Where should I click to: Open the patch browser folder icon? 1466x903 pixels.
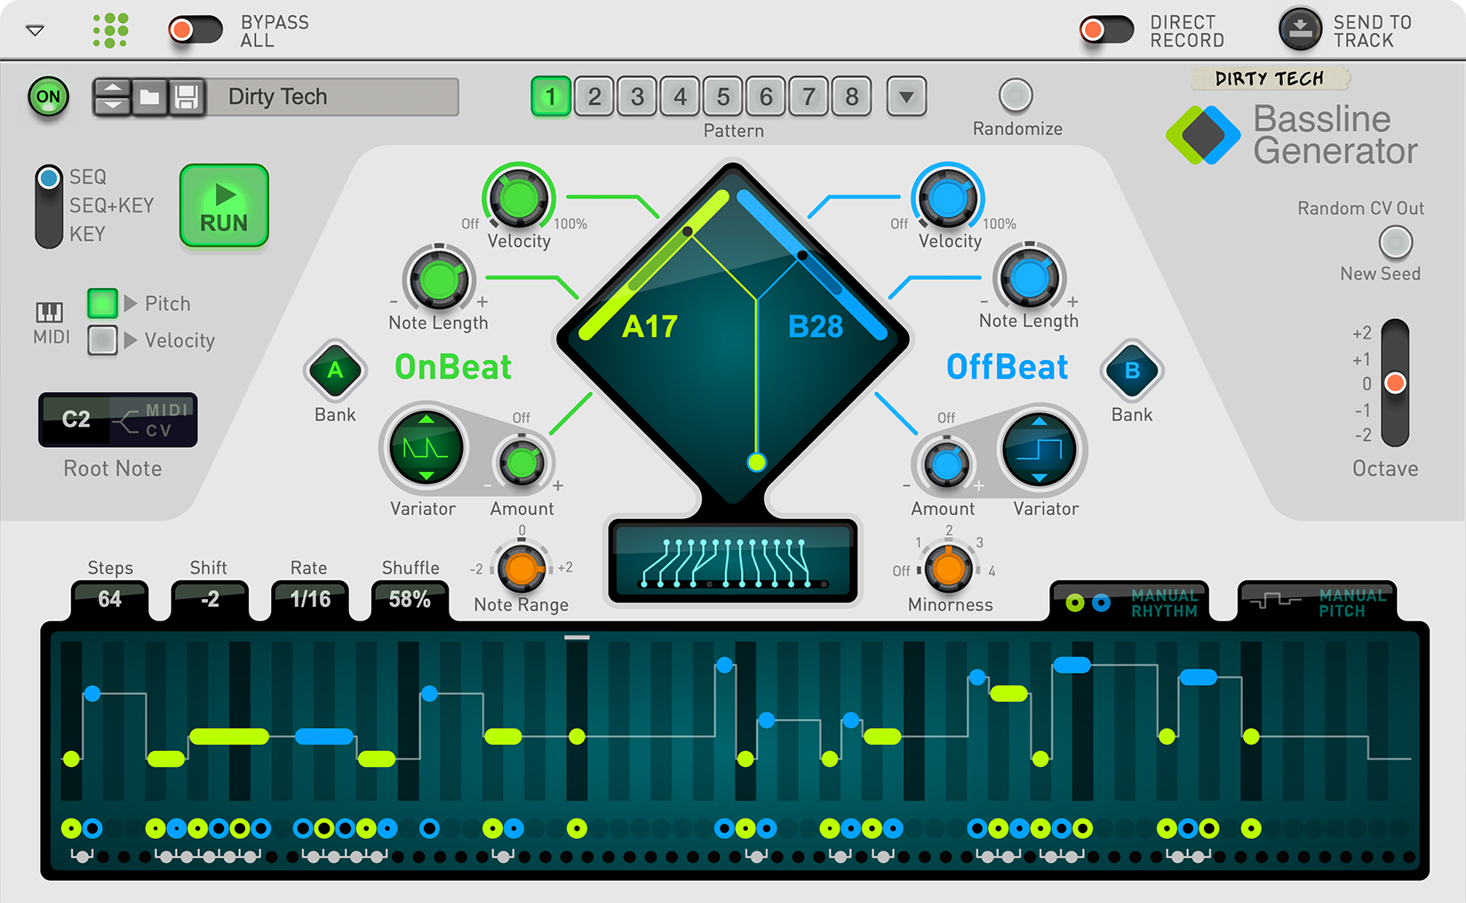tap(149, 97)
